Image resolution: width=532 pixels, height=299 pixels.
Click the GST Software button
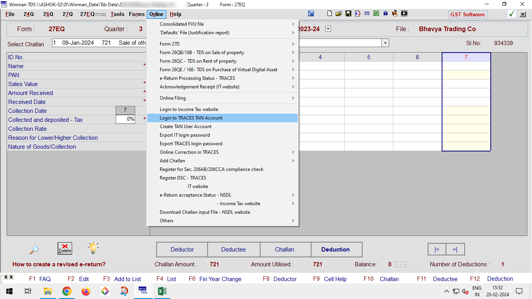click(x=467, y=14)
